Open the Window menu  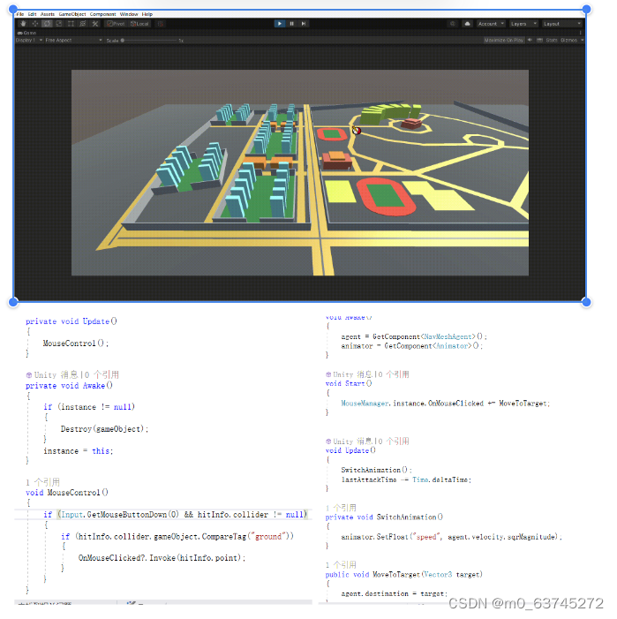tap(129, 14)
